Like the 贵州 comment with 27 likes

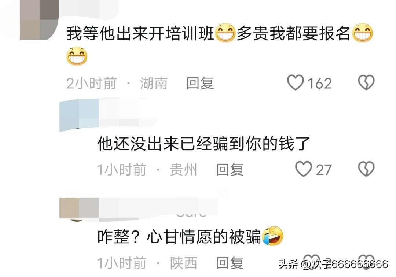click(x=303, y=169)
